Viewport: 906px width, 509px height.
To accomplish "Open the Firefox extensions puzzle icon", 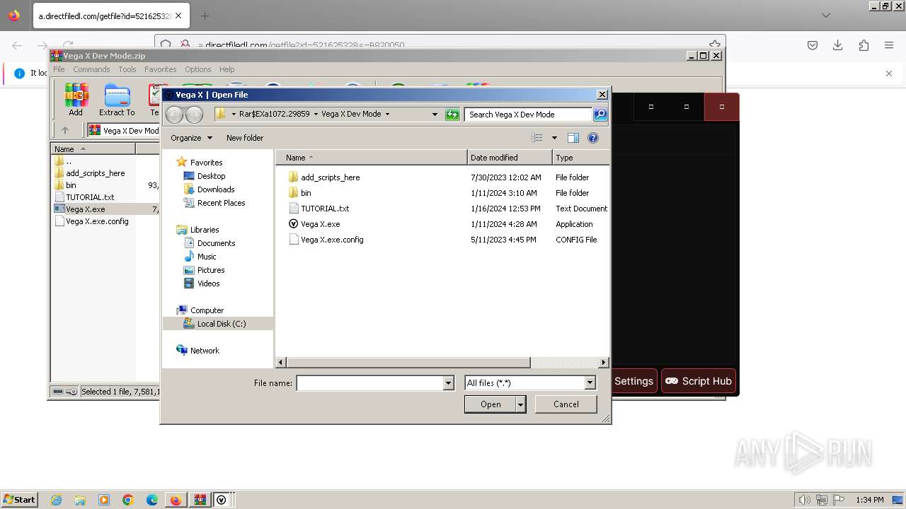I will point(864,45).
